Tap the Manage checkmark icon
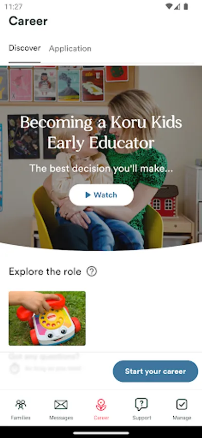The height and width of the screenshot is (438, 202). [x=182, y=404]
